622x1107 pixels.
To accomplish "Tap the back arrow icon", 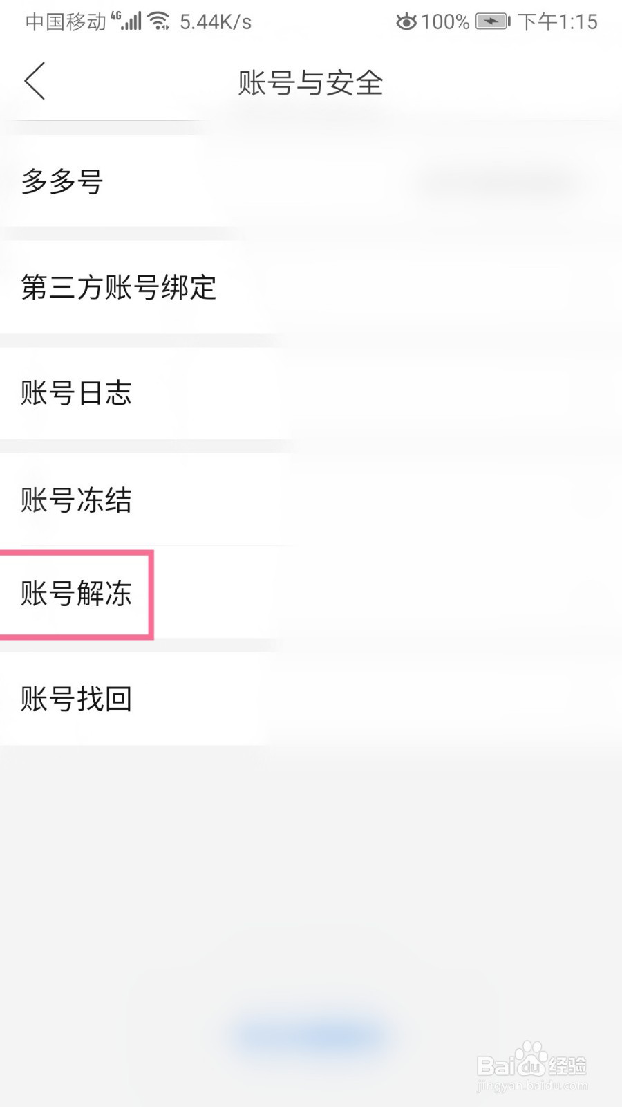I will pyautogui.click(x=35, y=82).
